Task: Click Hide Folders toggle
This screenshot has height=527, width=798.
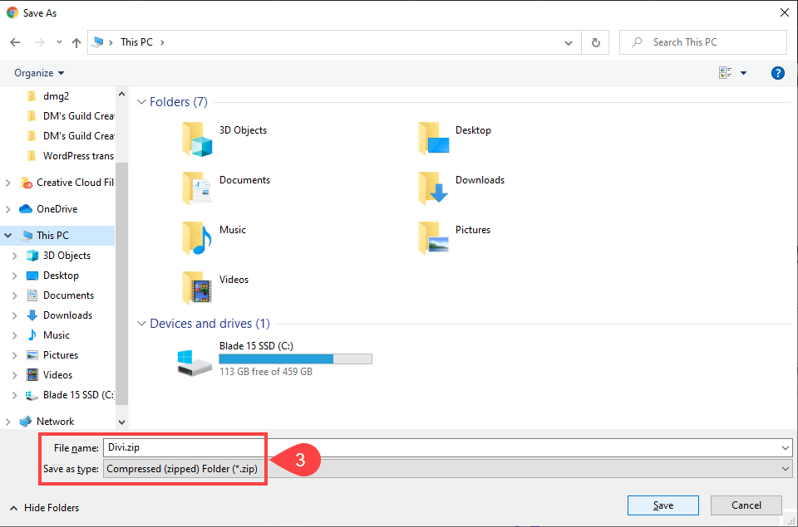Action: coord(44,507)
